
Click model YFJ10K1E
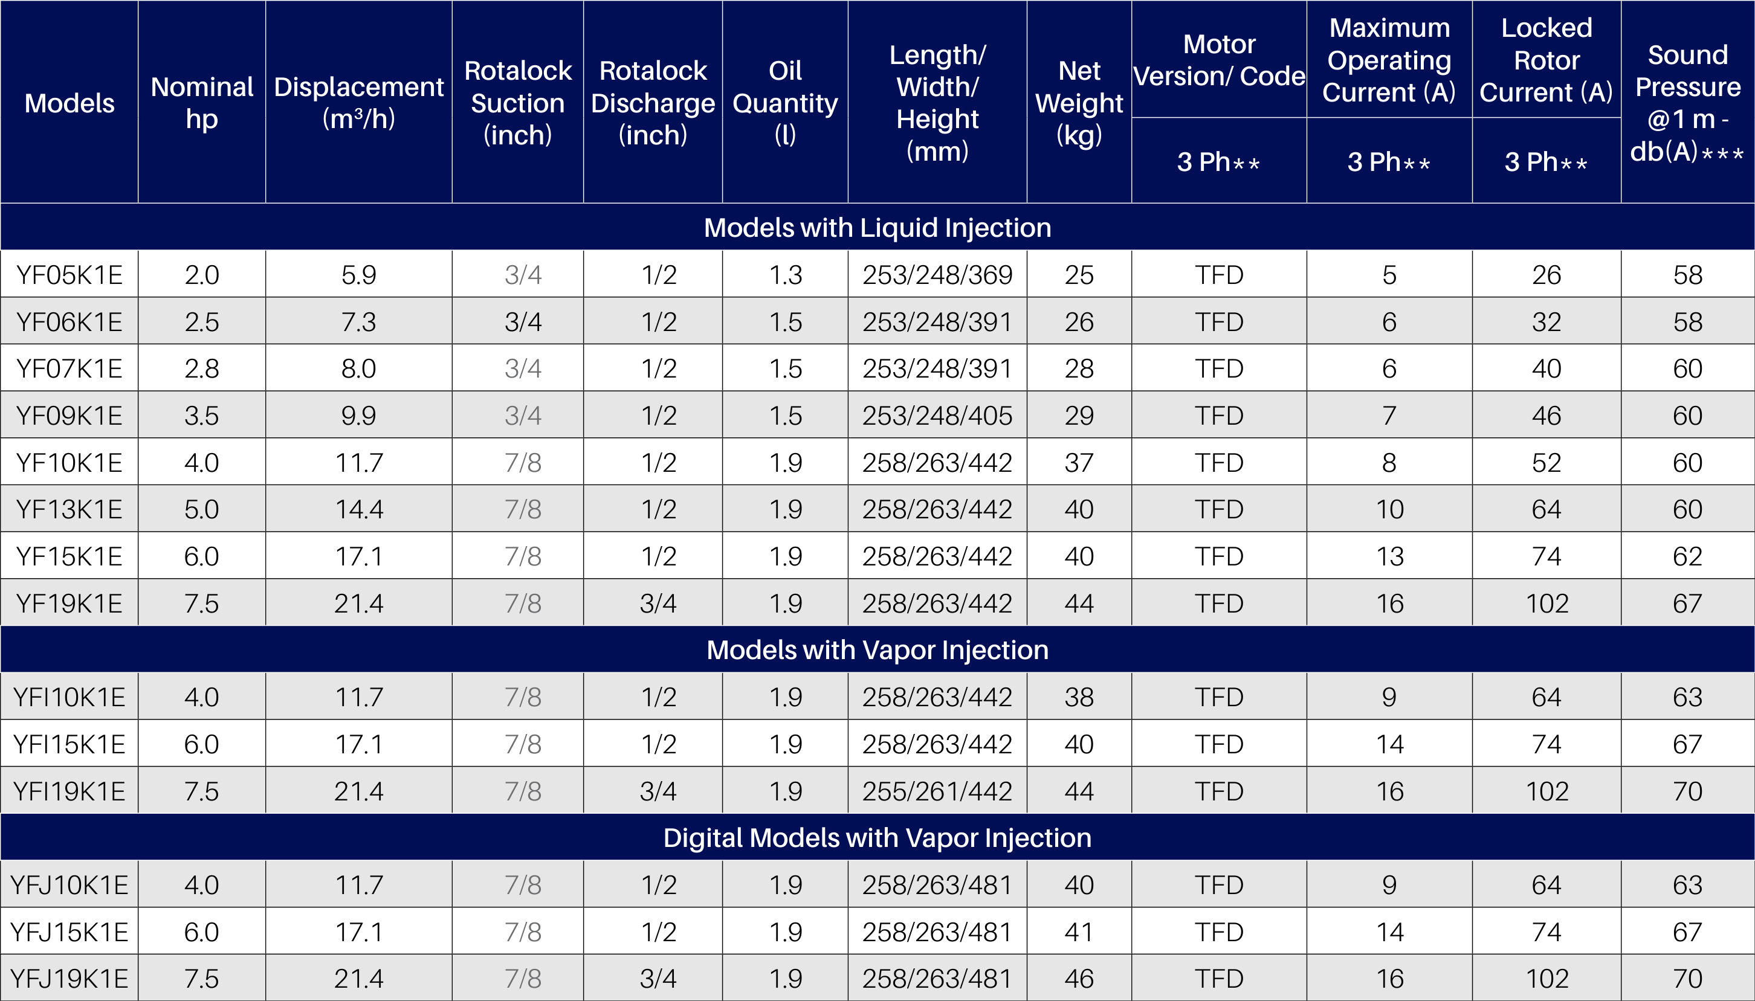click(69, 885)
